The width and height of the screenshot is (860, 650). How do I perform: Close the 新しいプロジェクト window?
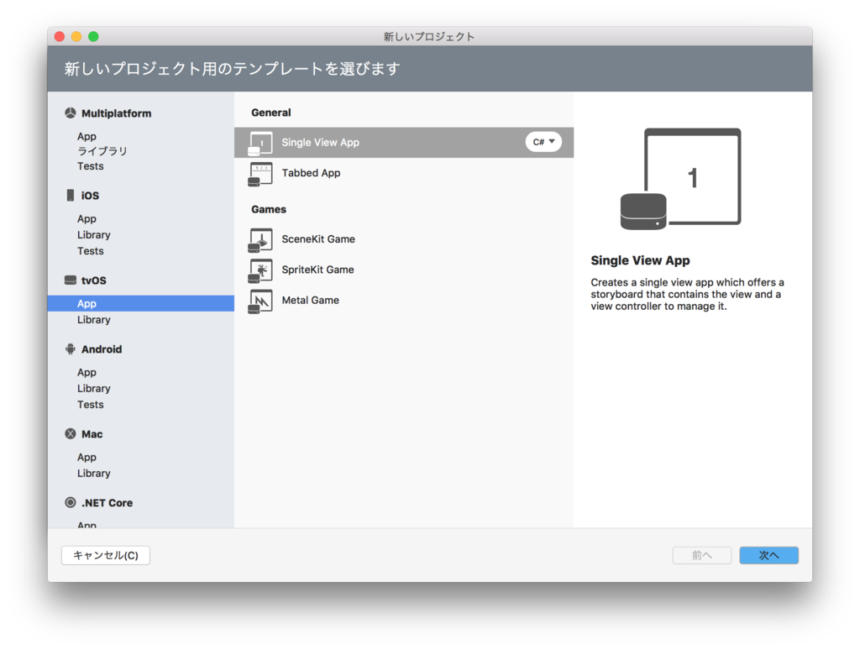60,36
